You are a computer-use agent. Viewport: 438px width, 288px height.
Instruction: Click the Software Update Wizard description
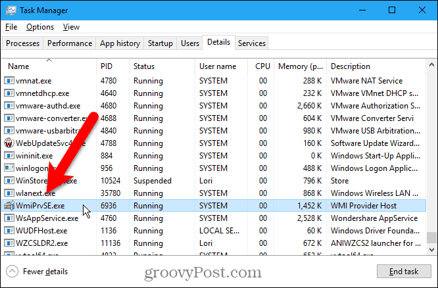(x=375, y=143)
